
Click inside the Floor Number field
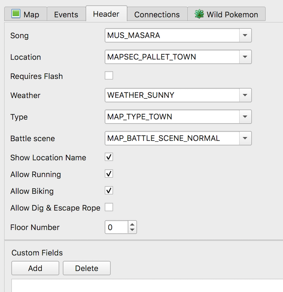point(116,227)
